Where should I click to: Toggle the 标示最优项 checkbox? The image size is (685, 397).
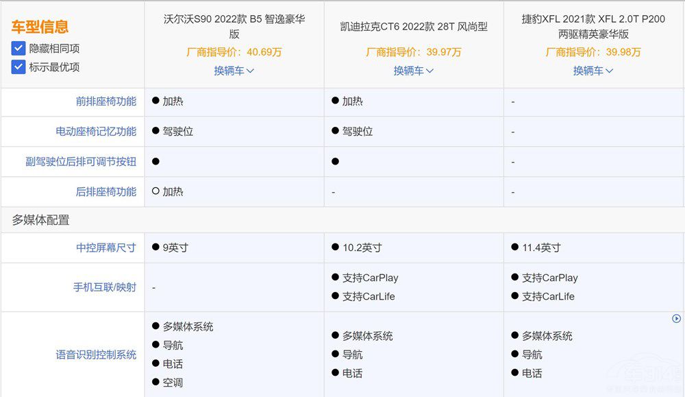[x=18, y=67]
